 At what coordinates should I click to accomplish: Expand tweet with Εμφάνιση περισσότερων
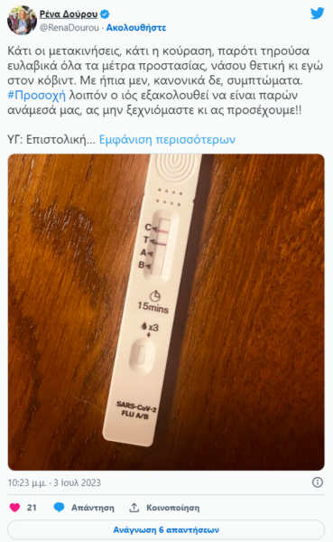click(x=167, y=139)
